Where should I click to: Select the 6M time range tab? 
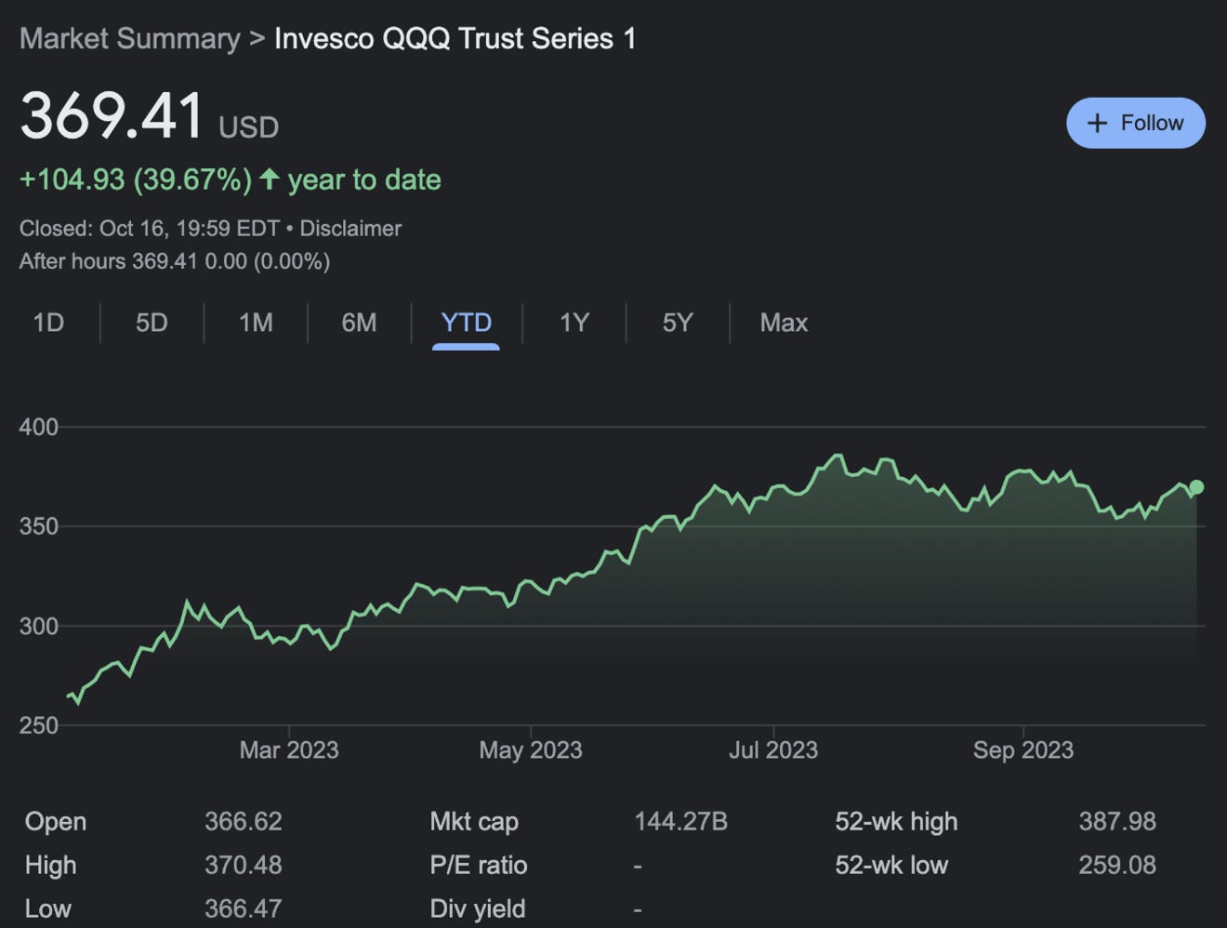(x=359, y=323)
